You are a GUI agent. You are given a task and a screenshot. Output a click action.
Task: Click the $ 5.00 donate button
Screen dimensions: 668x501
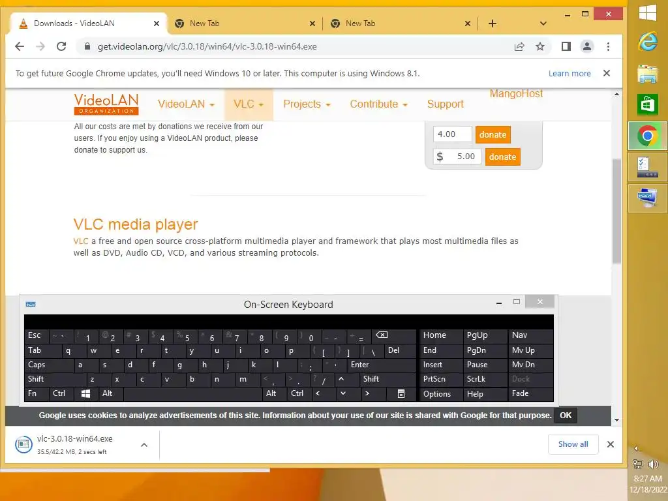(502, 157)
